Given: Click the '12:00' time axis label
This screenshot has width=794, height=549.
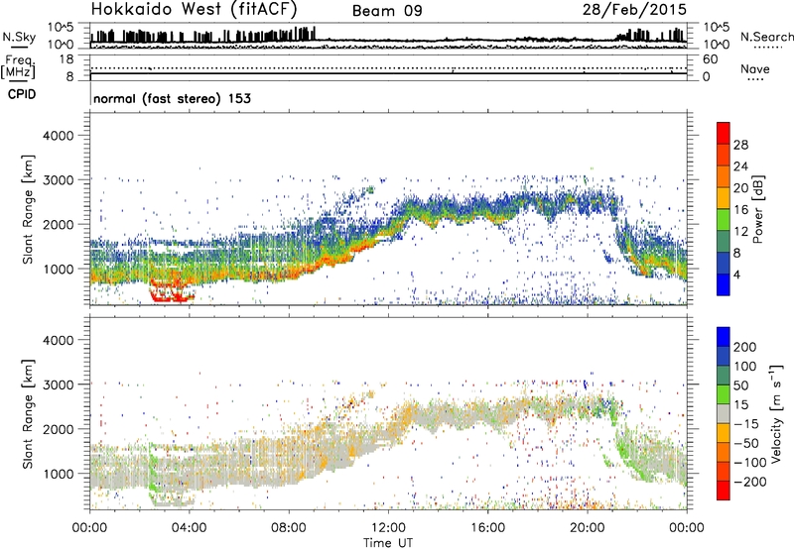Looking at the screenshot, I should point(388,527).
